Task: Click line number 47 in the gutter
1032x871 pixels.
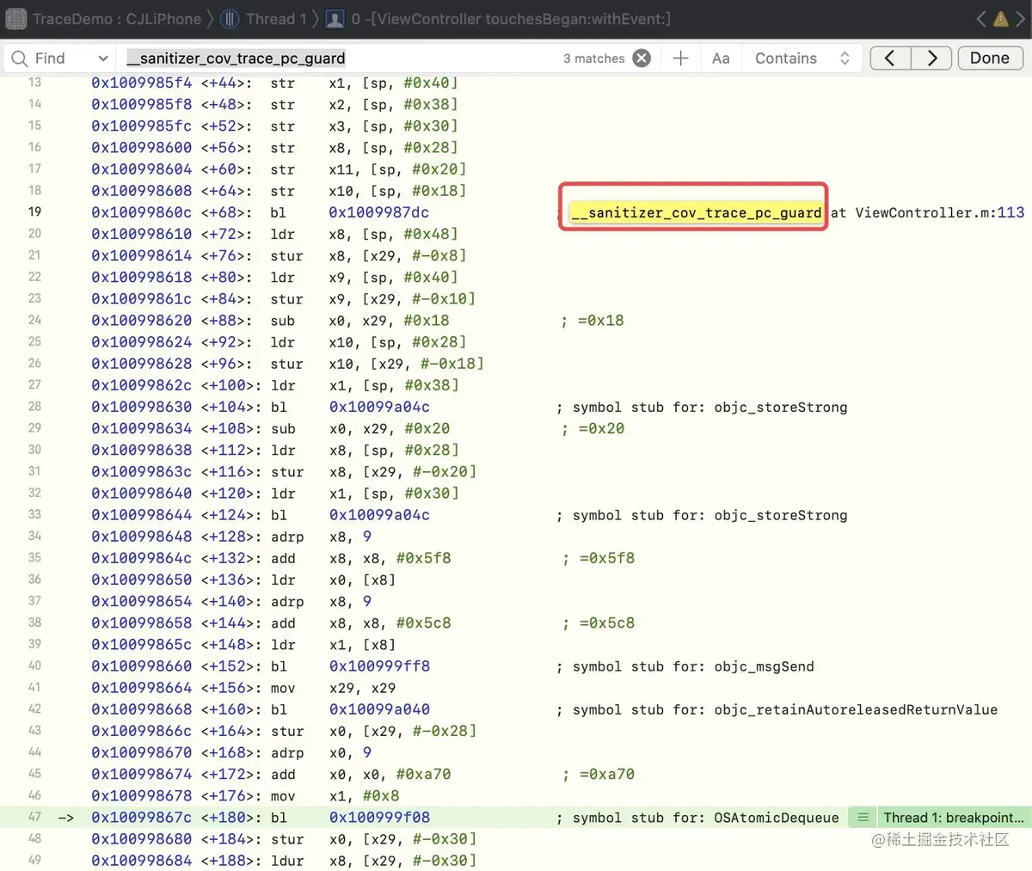Action: point(34,817)
